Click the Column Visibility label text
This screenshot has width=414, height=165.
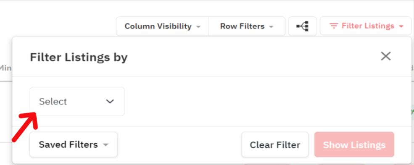click(158, 26)
